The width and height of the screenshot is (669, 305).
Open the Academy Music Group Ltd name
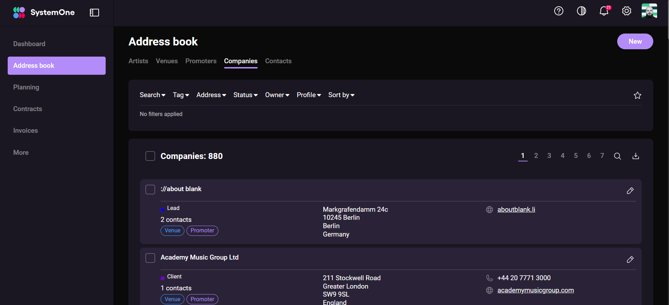[x=199, y=257]
